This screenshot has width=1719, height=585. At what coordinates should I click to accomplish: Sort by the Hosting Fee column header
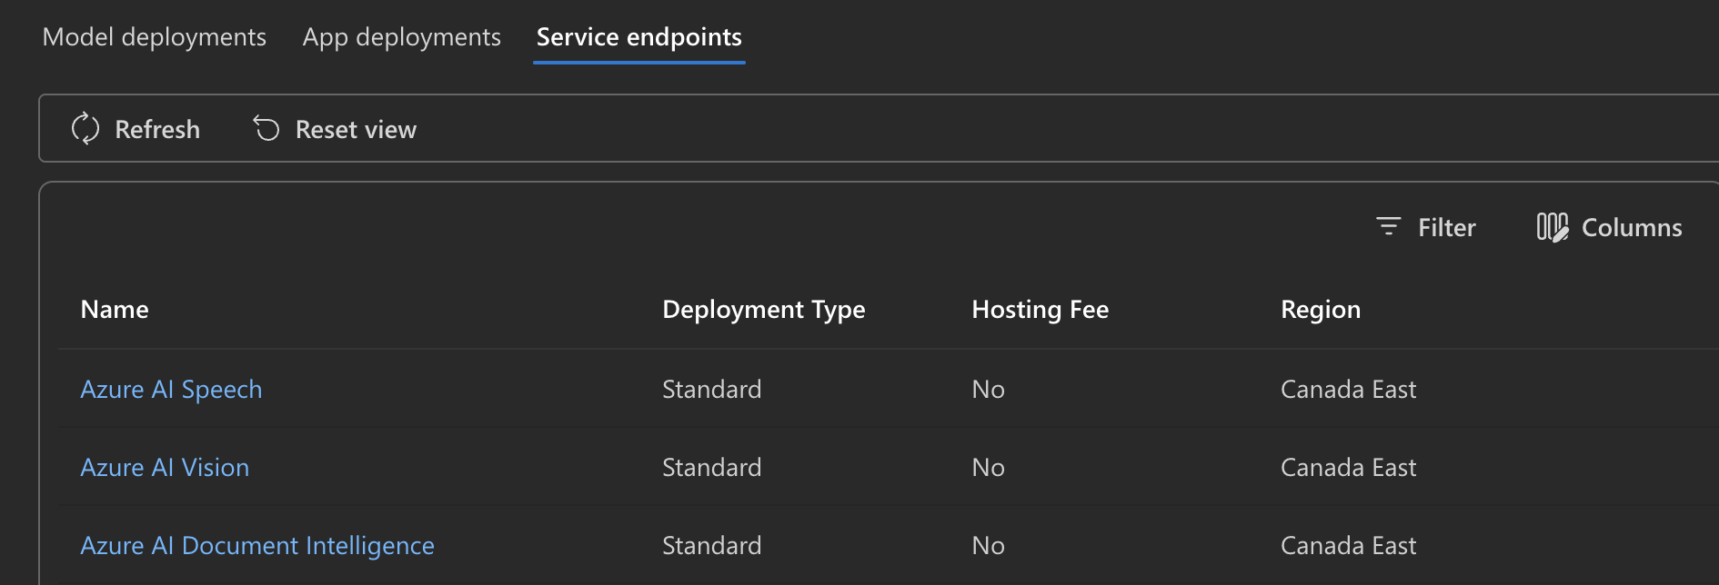(1040, 310)
